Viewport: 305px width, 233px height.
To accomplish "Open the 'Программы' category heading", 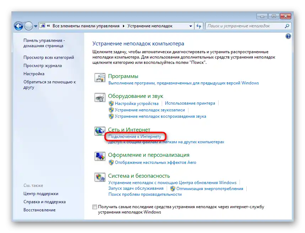I will pyautogui.click(x=123, y=76).
